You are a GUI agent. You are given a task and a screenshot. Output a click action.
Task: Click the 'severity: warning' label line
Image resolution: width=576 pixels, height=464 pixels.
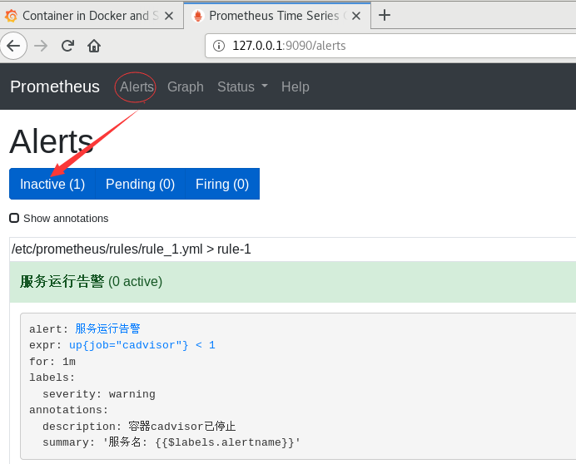(99, 394)
